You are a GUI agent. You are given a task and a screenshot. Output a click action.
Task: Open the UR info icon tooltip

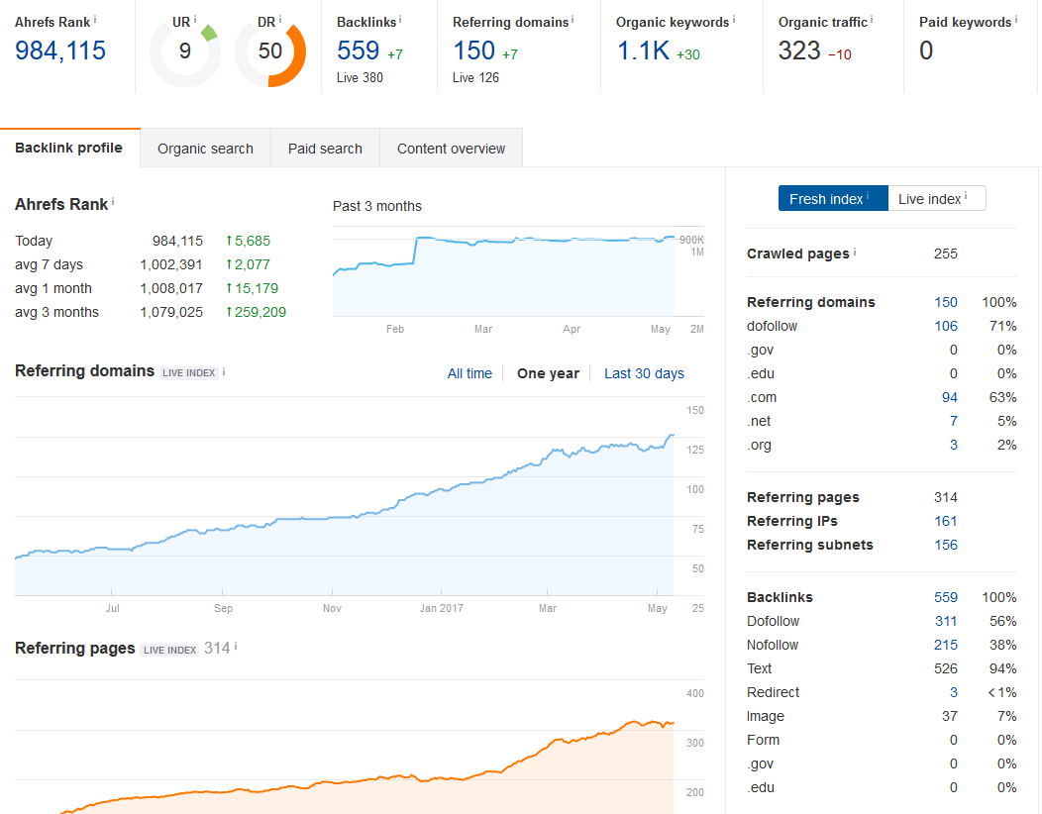click(x=195, y=20)
